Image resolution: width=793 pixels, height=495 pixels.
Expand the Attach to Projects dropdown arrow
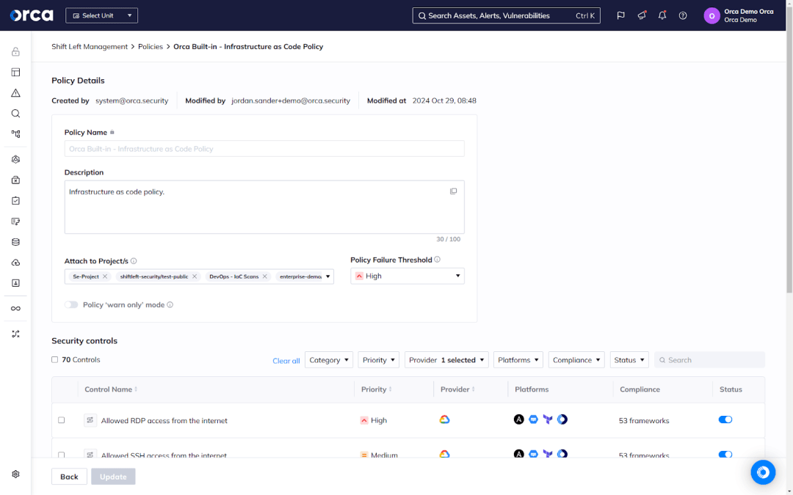327,276
